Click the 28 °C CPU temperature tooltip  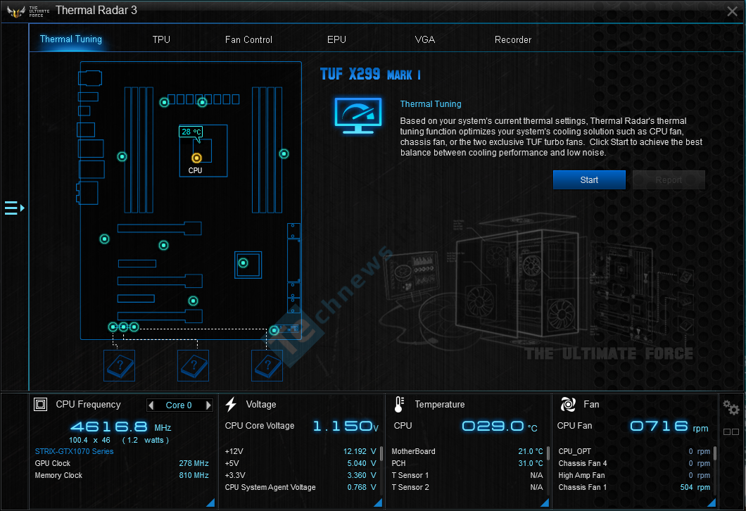(190, 132)
